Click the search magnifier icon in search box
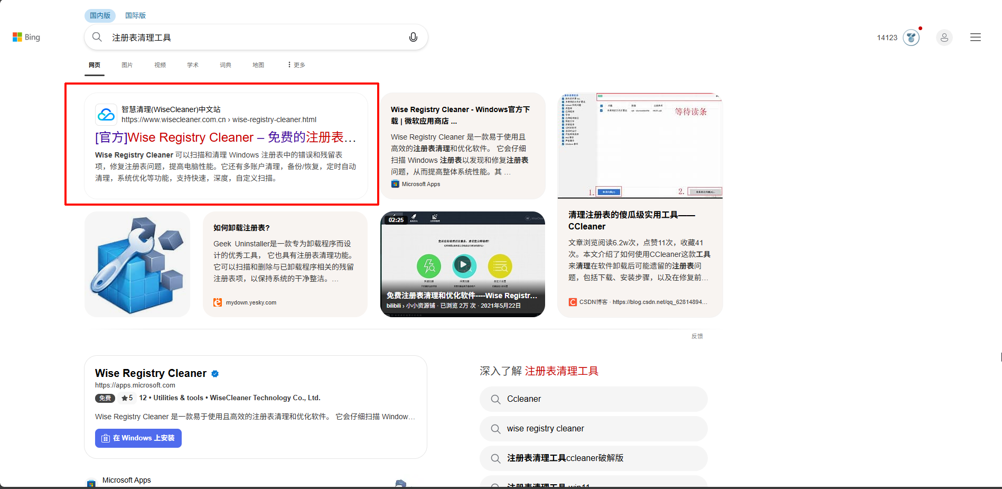The height and width of the screenshot is (489, 1002). tap(97, 37)
